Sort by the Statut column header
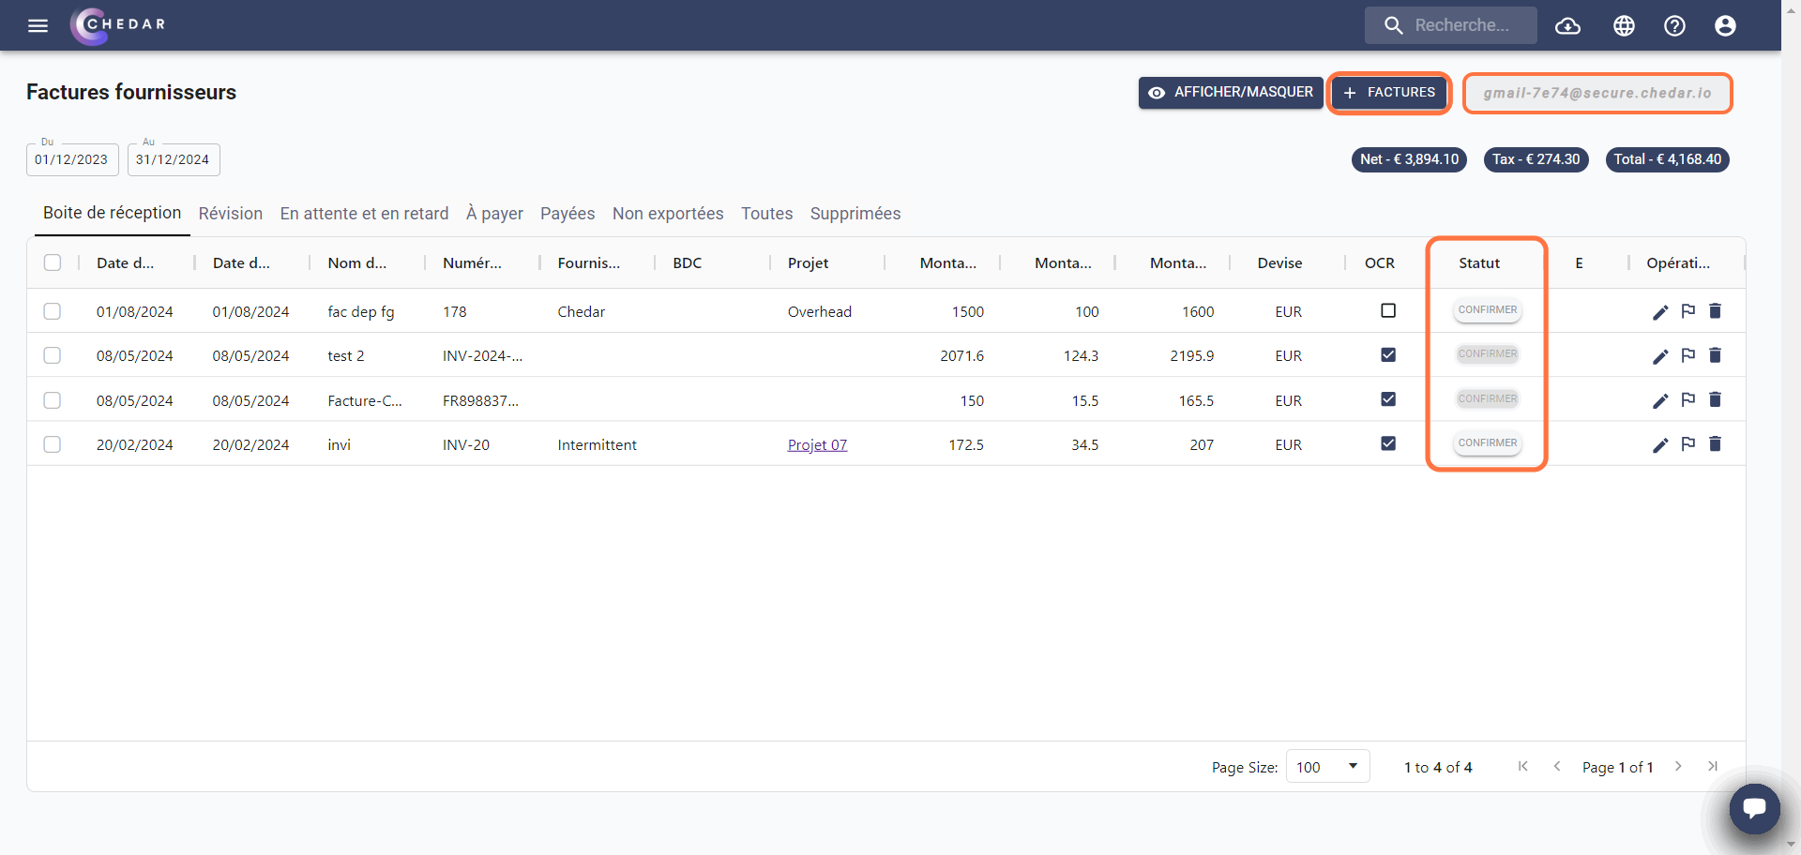The width and height of the screenshot is (1801, 855). (x=1479, y=263)
